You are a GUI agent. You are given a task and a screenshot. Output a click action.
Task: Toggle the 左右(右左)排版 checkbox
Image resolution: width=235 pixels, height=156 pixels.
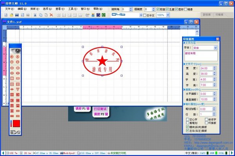pyautogui.click(x=187, y=131)
